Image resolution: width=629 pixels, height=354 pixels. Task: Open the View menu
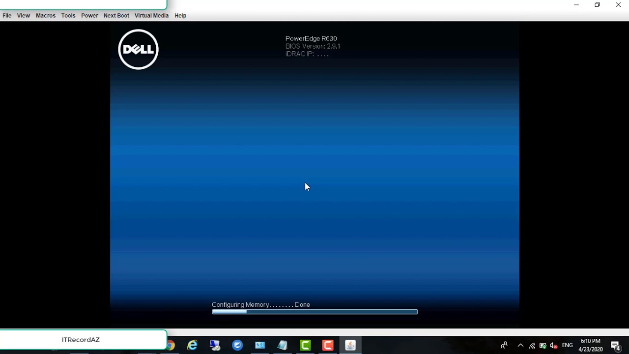(x=24, y=16)
